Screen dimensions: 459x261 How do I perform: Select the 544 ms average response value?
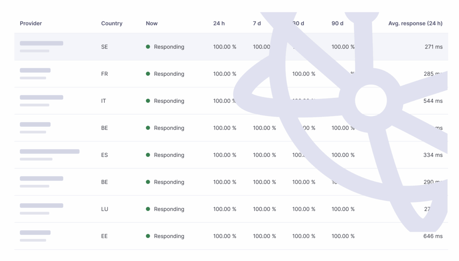(x=433, y=101)
